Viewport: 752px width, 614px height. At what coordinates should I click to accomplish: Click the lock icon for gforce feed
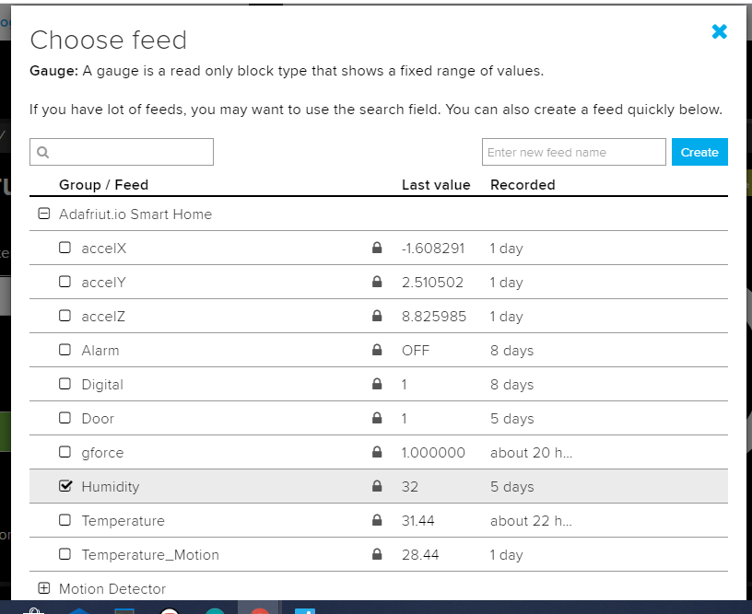tap(376, 452)
